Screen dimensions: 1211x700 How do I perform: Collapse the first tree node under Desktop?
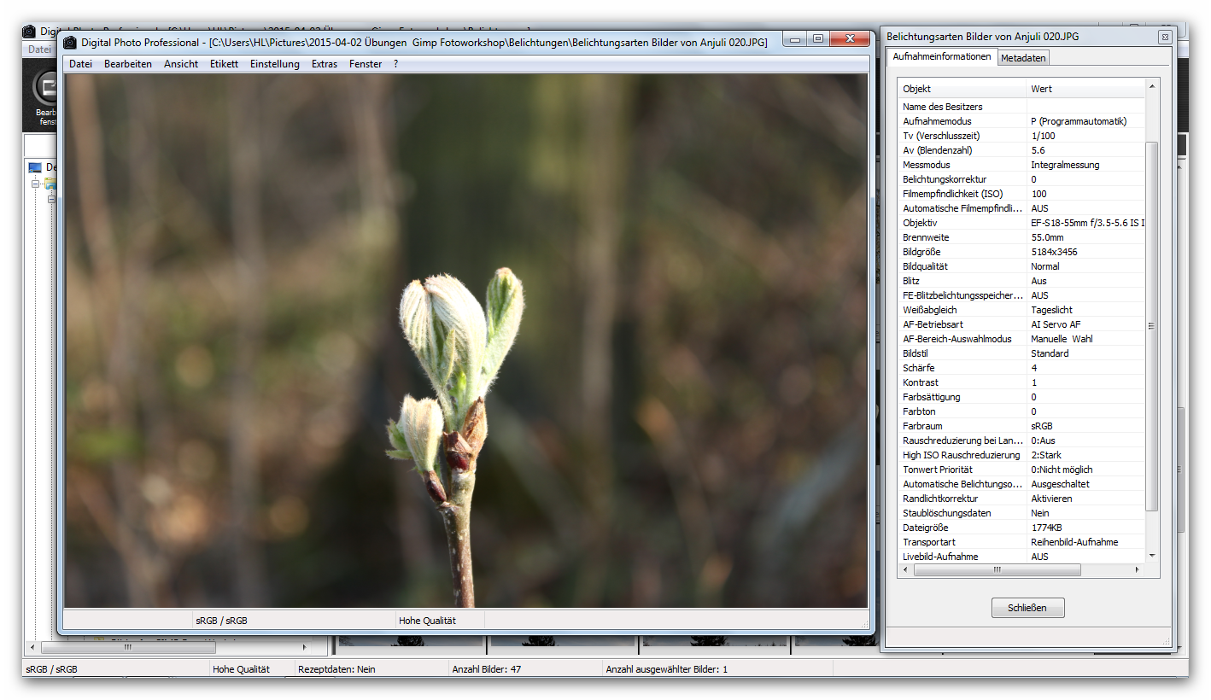tap(36, 184)
